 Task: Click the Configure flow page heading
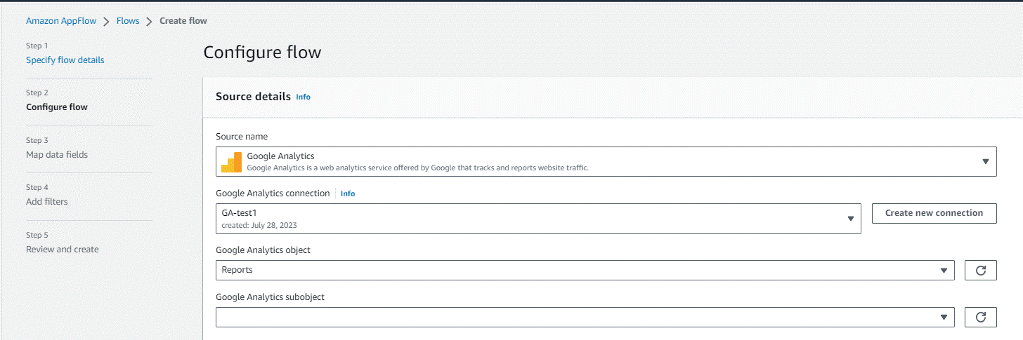[x=262, y=52]
